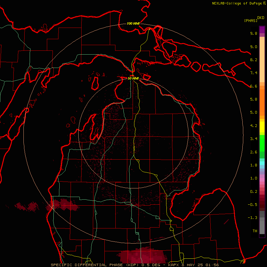
Task: Select the -1.3 value on the scale
Action: tap(252, 218)
